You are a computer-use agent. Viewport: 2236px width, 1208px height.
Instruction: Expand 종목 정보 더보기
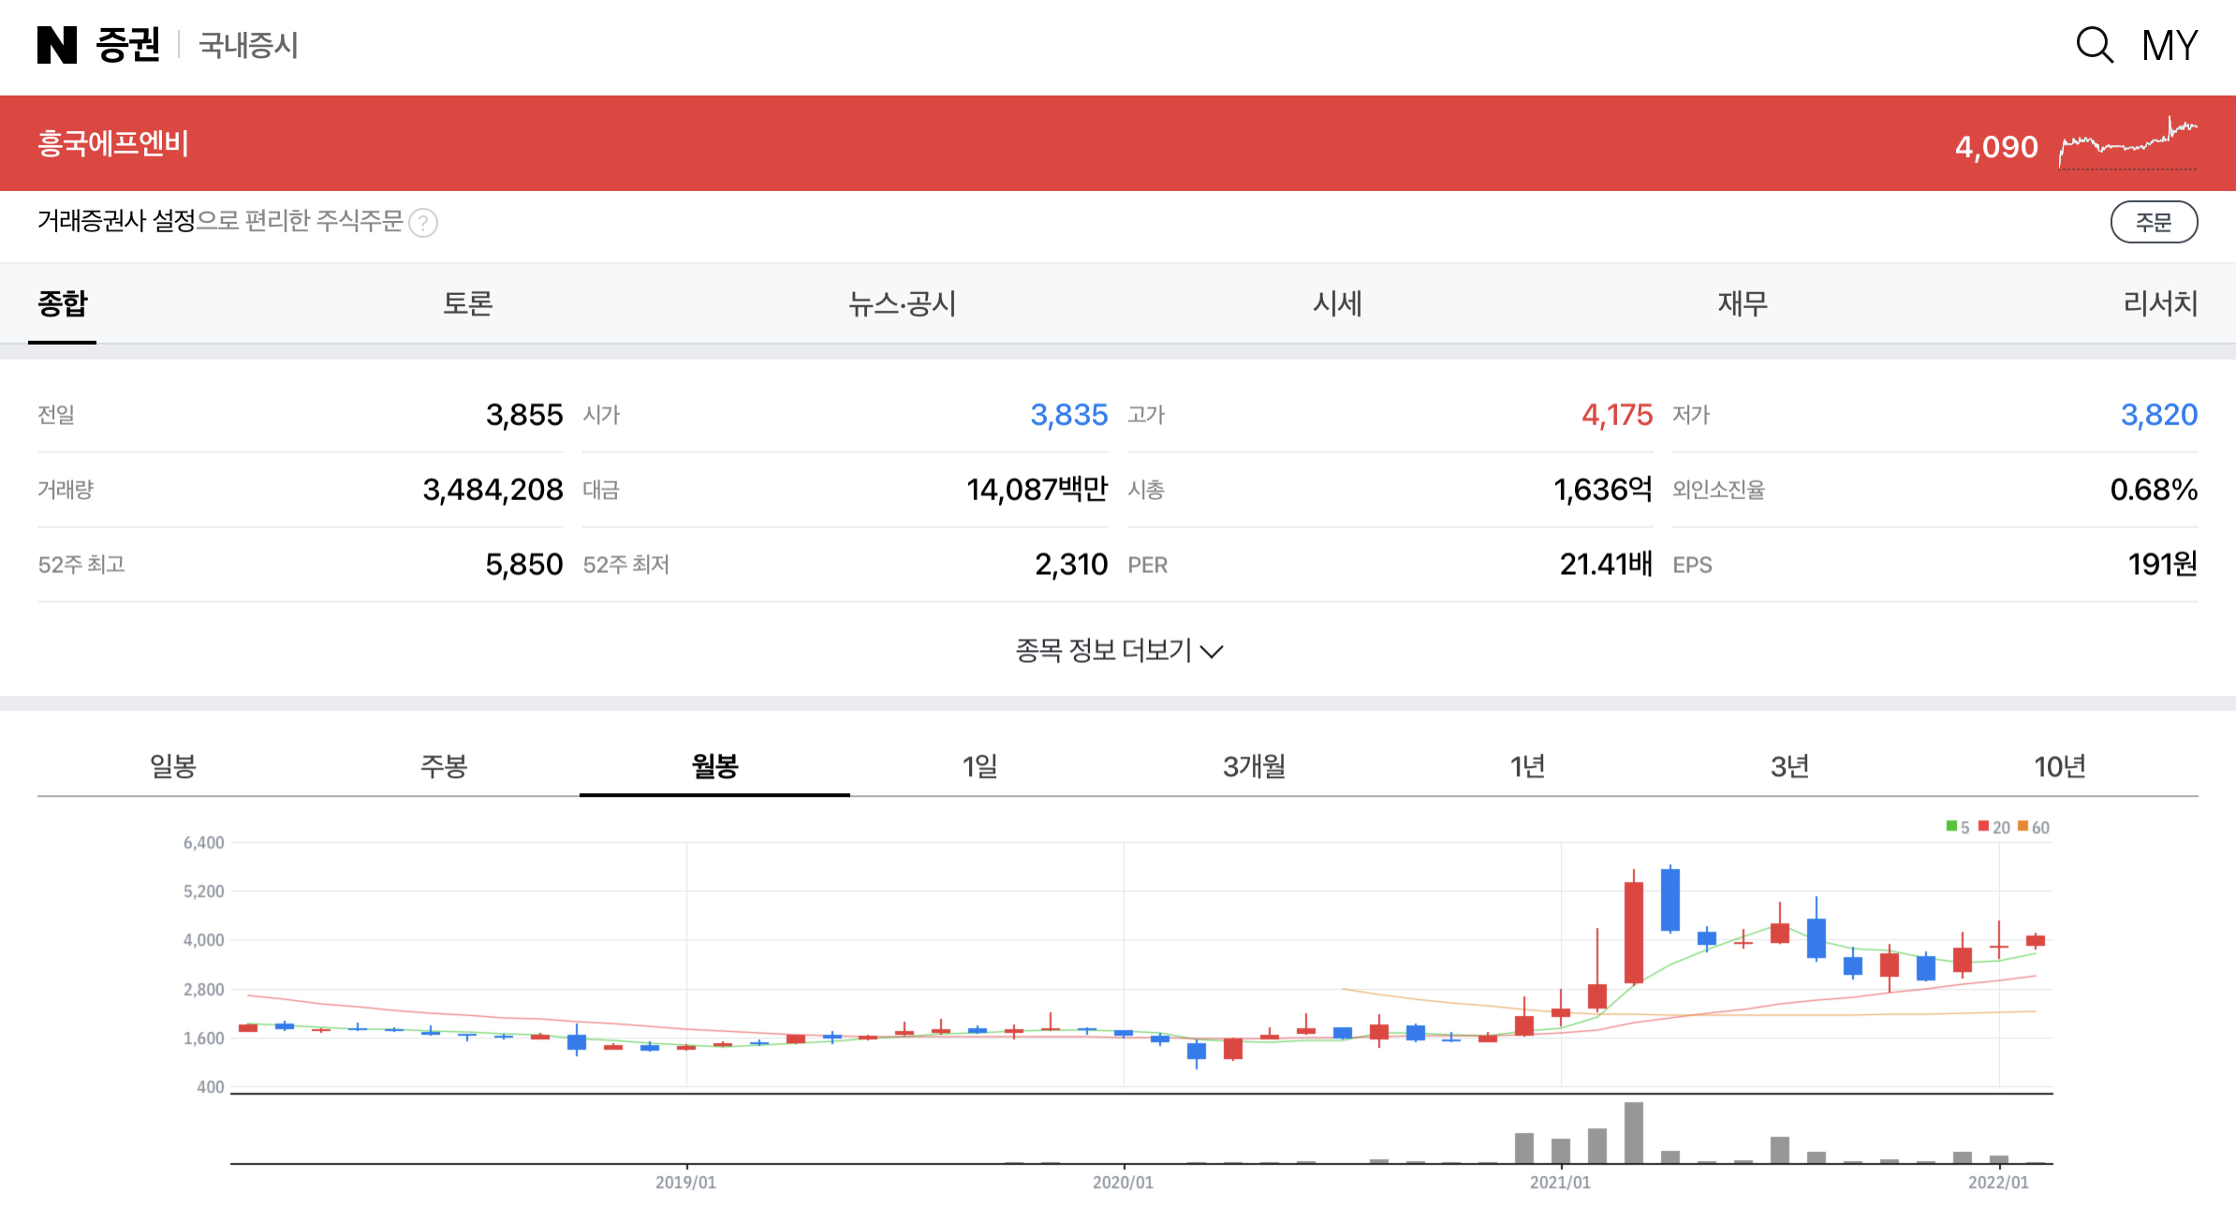coord(1119,650)
